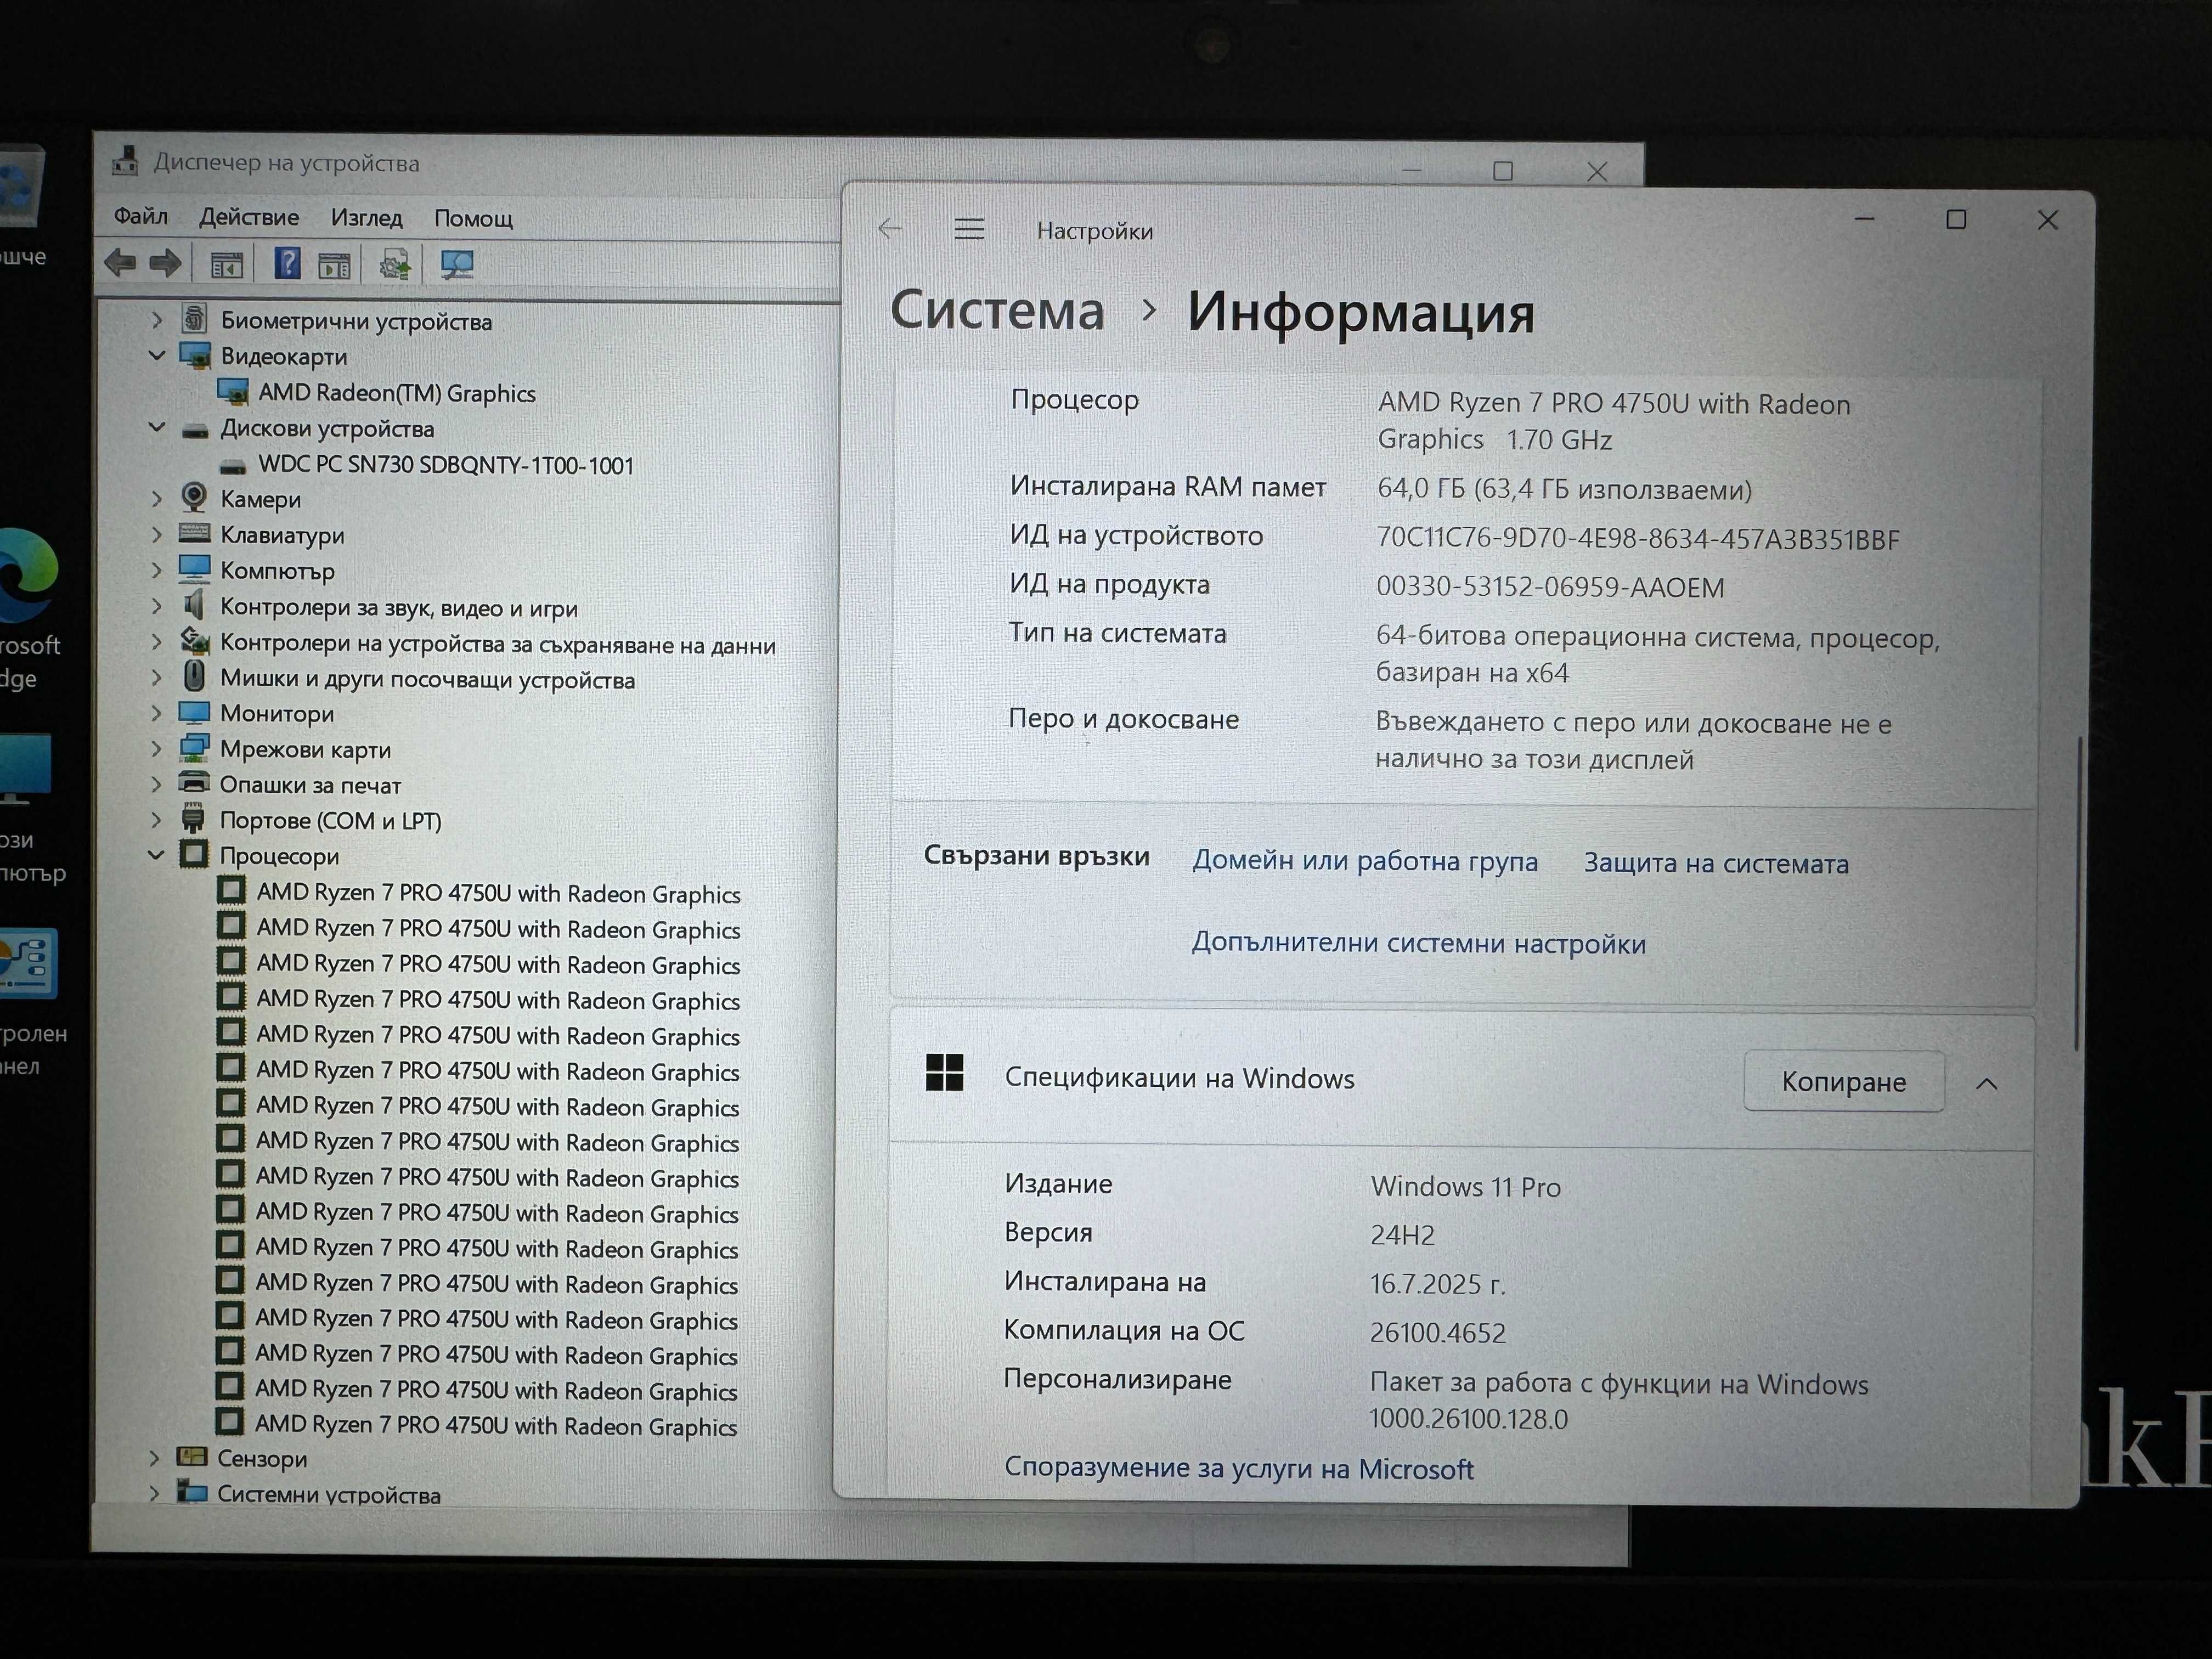The image size is (2212, 1659).
Task: Open Споразумение за услуги на Microsoft link
Action: [x=1239, y=1468]
